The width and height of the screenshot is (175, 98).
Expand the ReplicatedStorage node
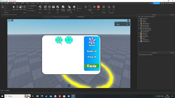(139, 28)
